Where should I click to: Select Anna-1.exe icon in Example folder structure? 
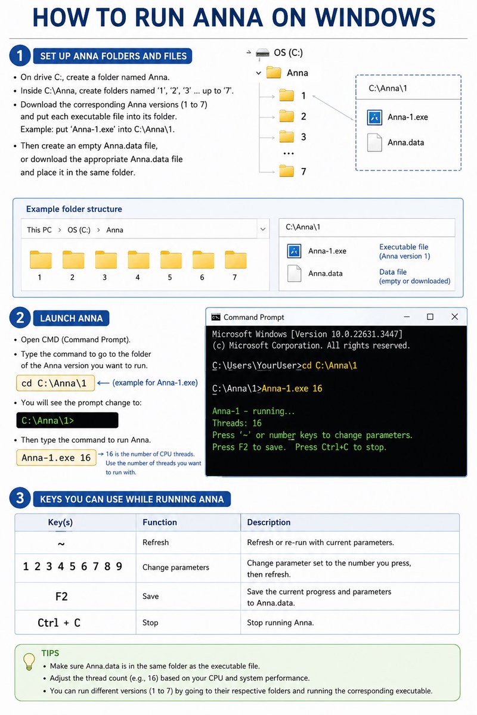pyautogui.click(x=294, y=251)
